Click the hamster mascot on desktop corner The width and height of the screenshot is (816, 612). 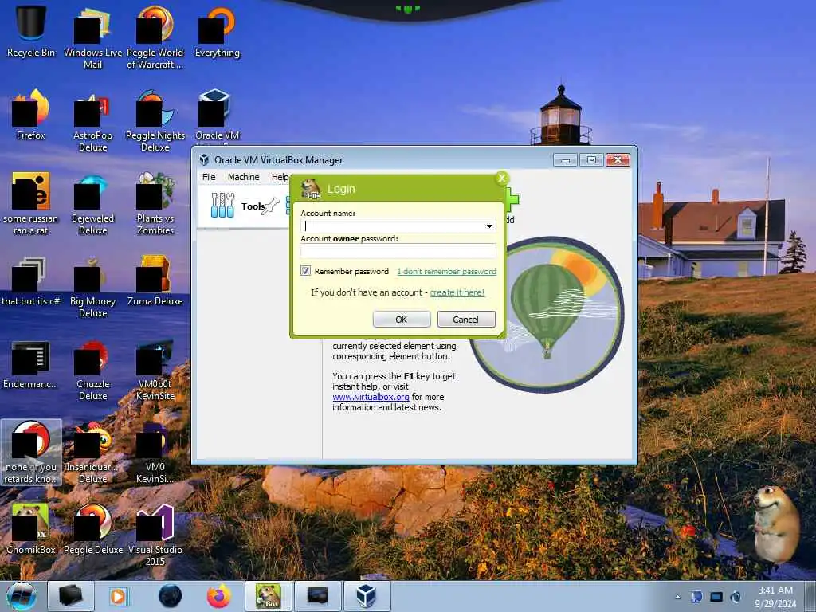tap(776, 523)
